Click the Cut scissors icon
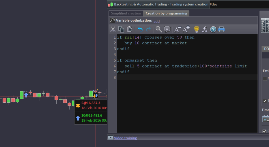 [x=113, y=29]
